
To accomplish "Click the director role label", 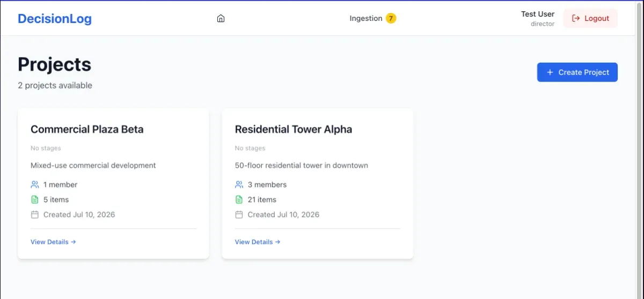I will 543,24.
